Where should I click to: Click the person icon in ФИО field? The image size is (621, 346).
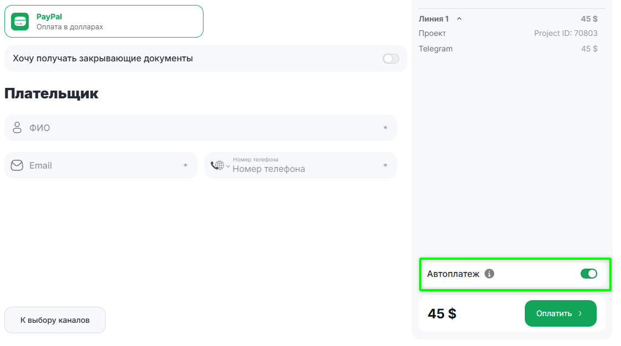click(17, 128)
